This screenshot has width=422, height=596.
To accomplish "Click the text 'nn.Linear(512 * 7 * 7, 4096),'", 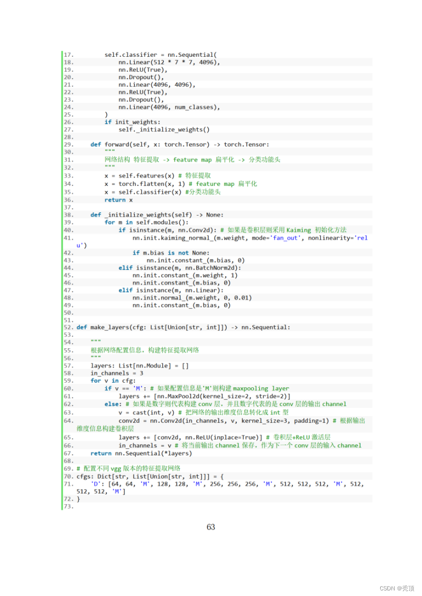I will coord(169,62).
